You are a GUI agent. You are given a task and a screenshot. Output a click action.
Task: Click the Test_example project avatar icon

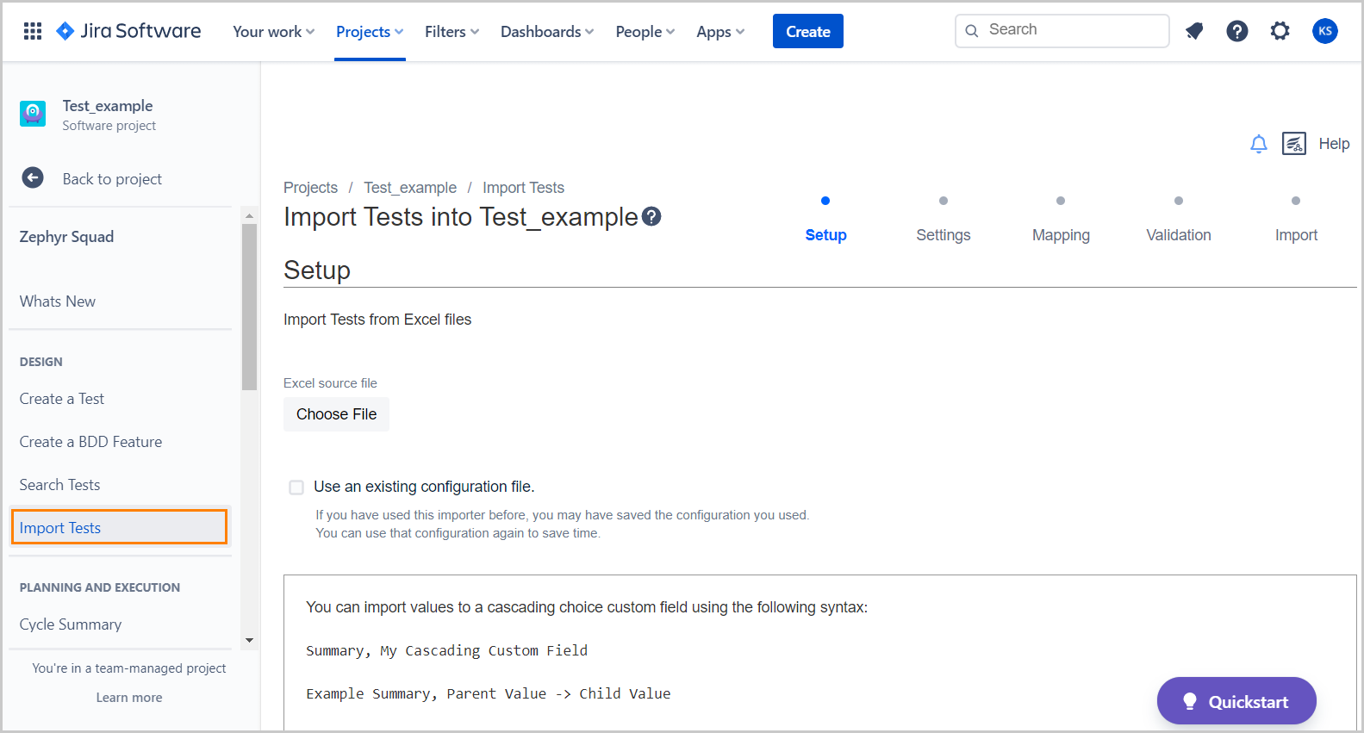point(33,114)
